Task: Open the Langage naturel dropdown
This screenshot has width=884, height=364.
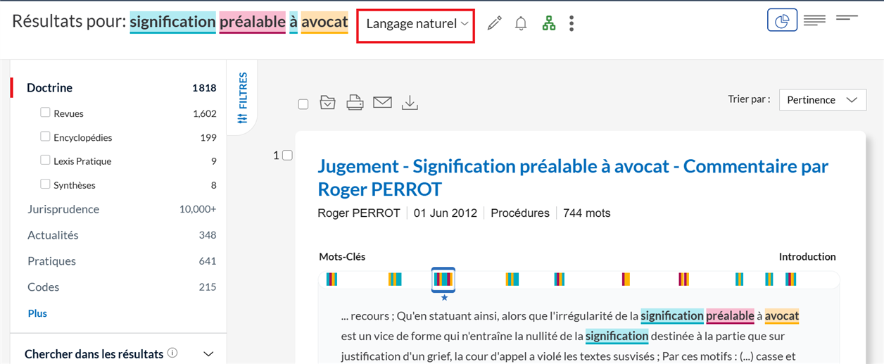Action: point(417,24)
